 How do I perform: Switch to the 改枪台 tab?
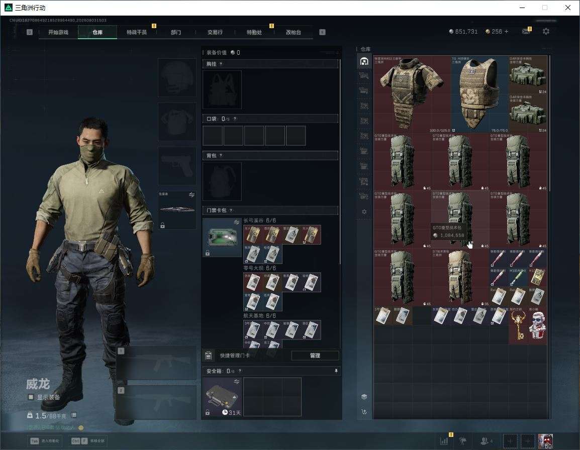click(294, 32)
